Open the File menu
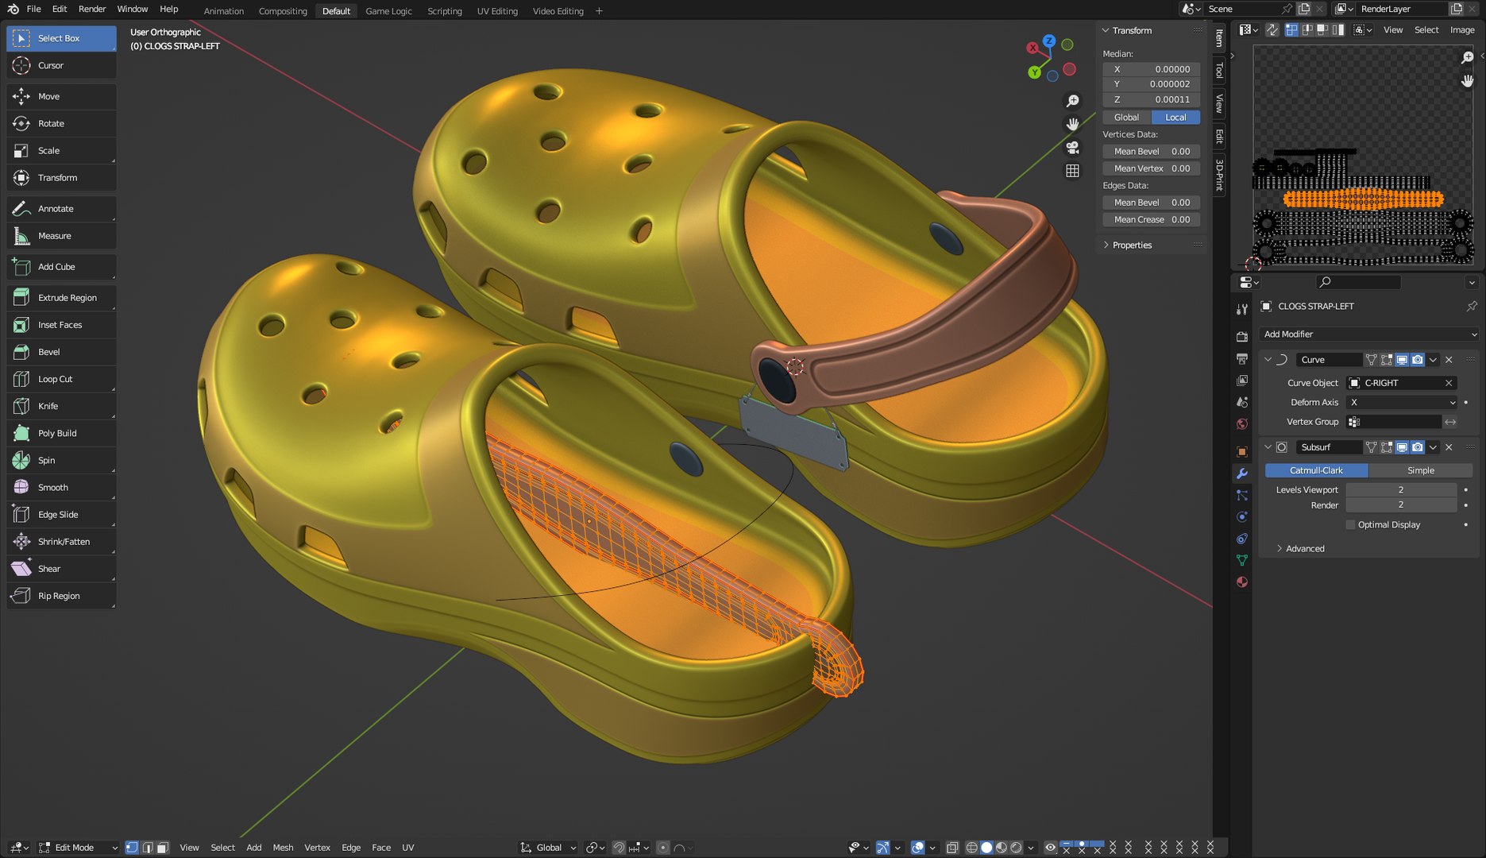The image size is (1486, 858). click(33, 9)
